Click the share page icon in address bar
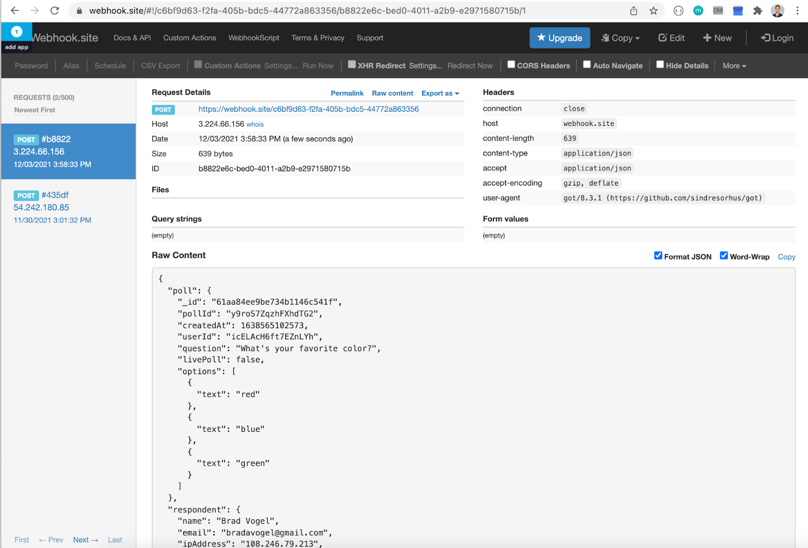Viewport: 808px width, 548px height. (x=634, y=11)
